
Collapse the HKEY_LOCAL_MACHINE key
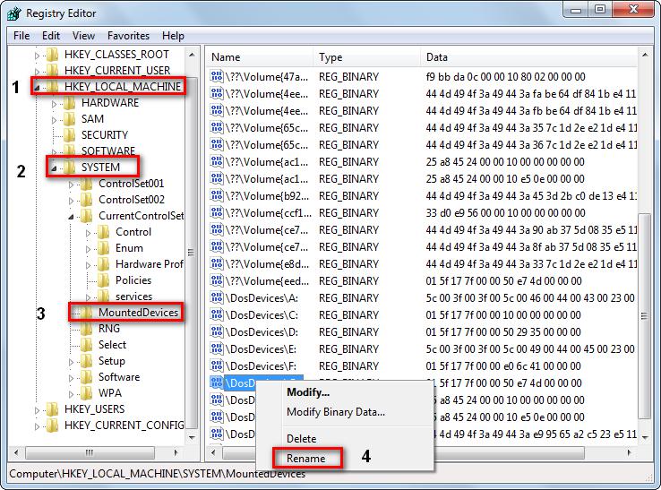[x=37, y=88]
